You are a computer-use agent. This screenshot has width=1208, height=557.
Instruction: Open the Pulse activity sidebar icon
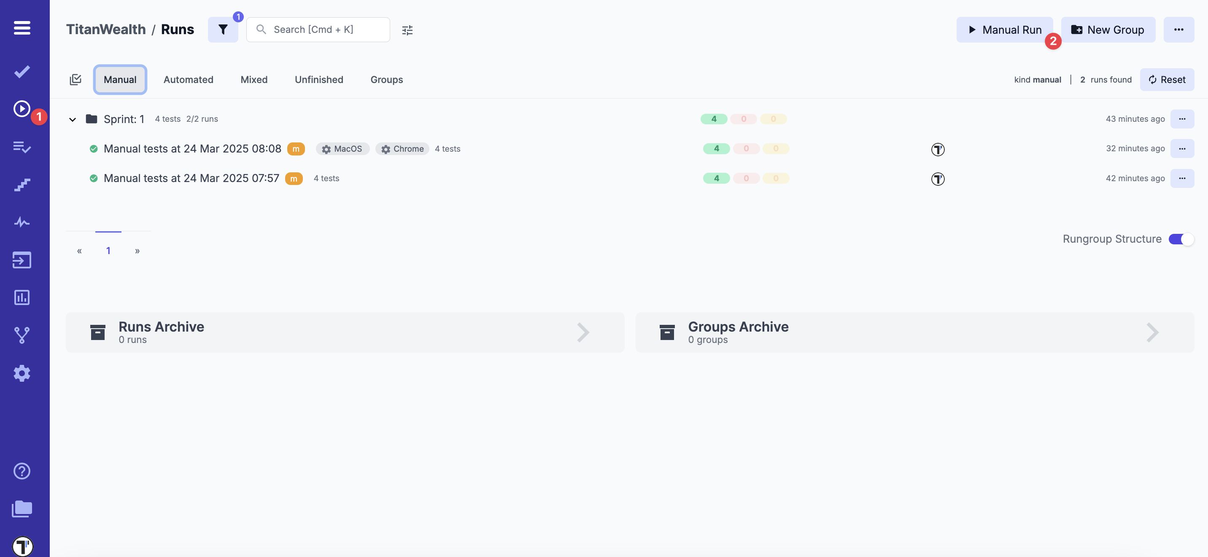[x=22, y=222]
